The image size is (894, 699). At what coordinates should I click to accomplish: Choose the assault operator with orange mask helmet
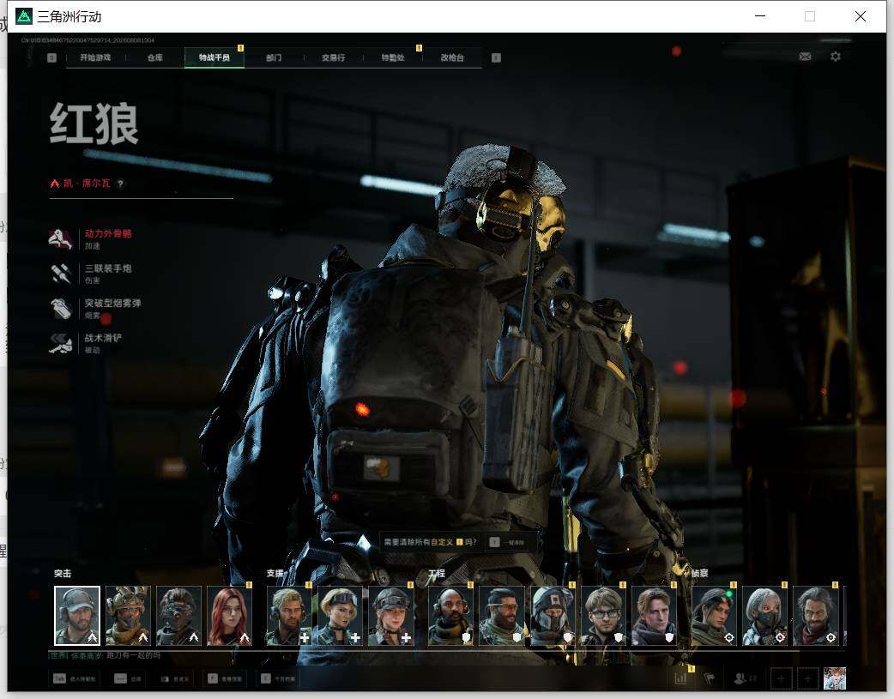click(128, 616)
